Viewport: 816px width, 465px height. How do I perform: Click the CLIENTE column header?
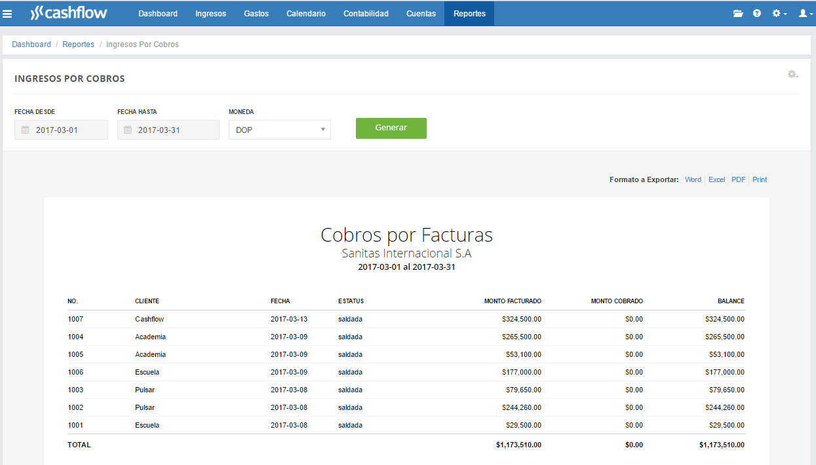pyautogui.click(x=147, y=301)
